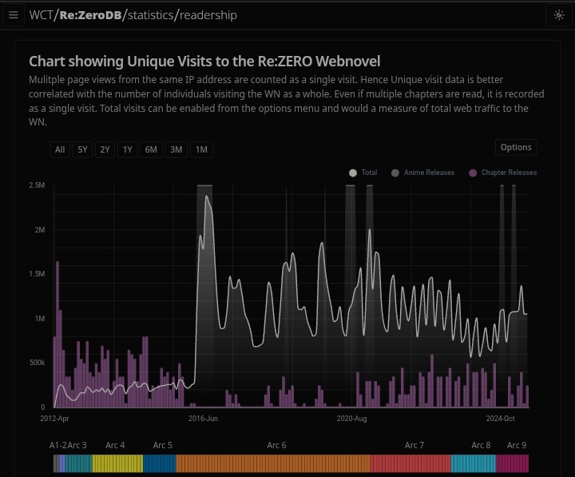
Task: Click the 2020-Aug x-axis label
Action: (351, 419)
